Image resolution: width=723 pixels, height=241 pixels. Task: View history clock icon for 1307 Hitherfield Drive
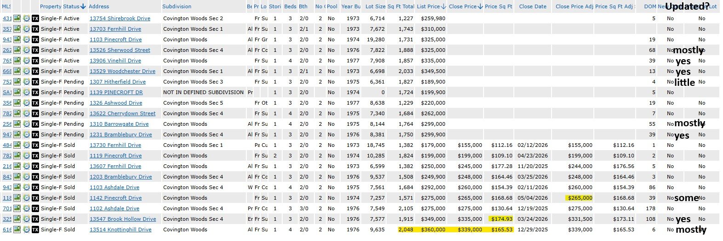(26, 82)
